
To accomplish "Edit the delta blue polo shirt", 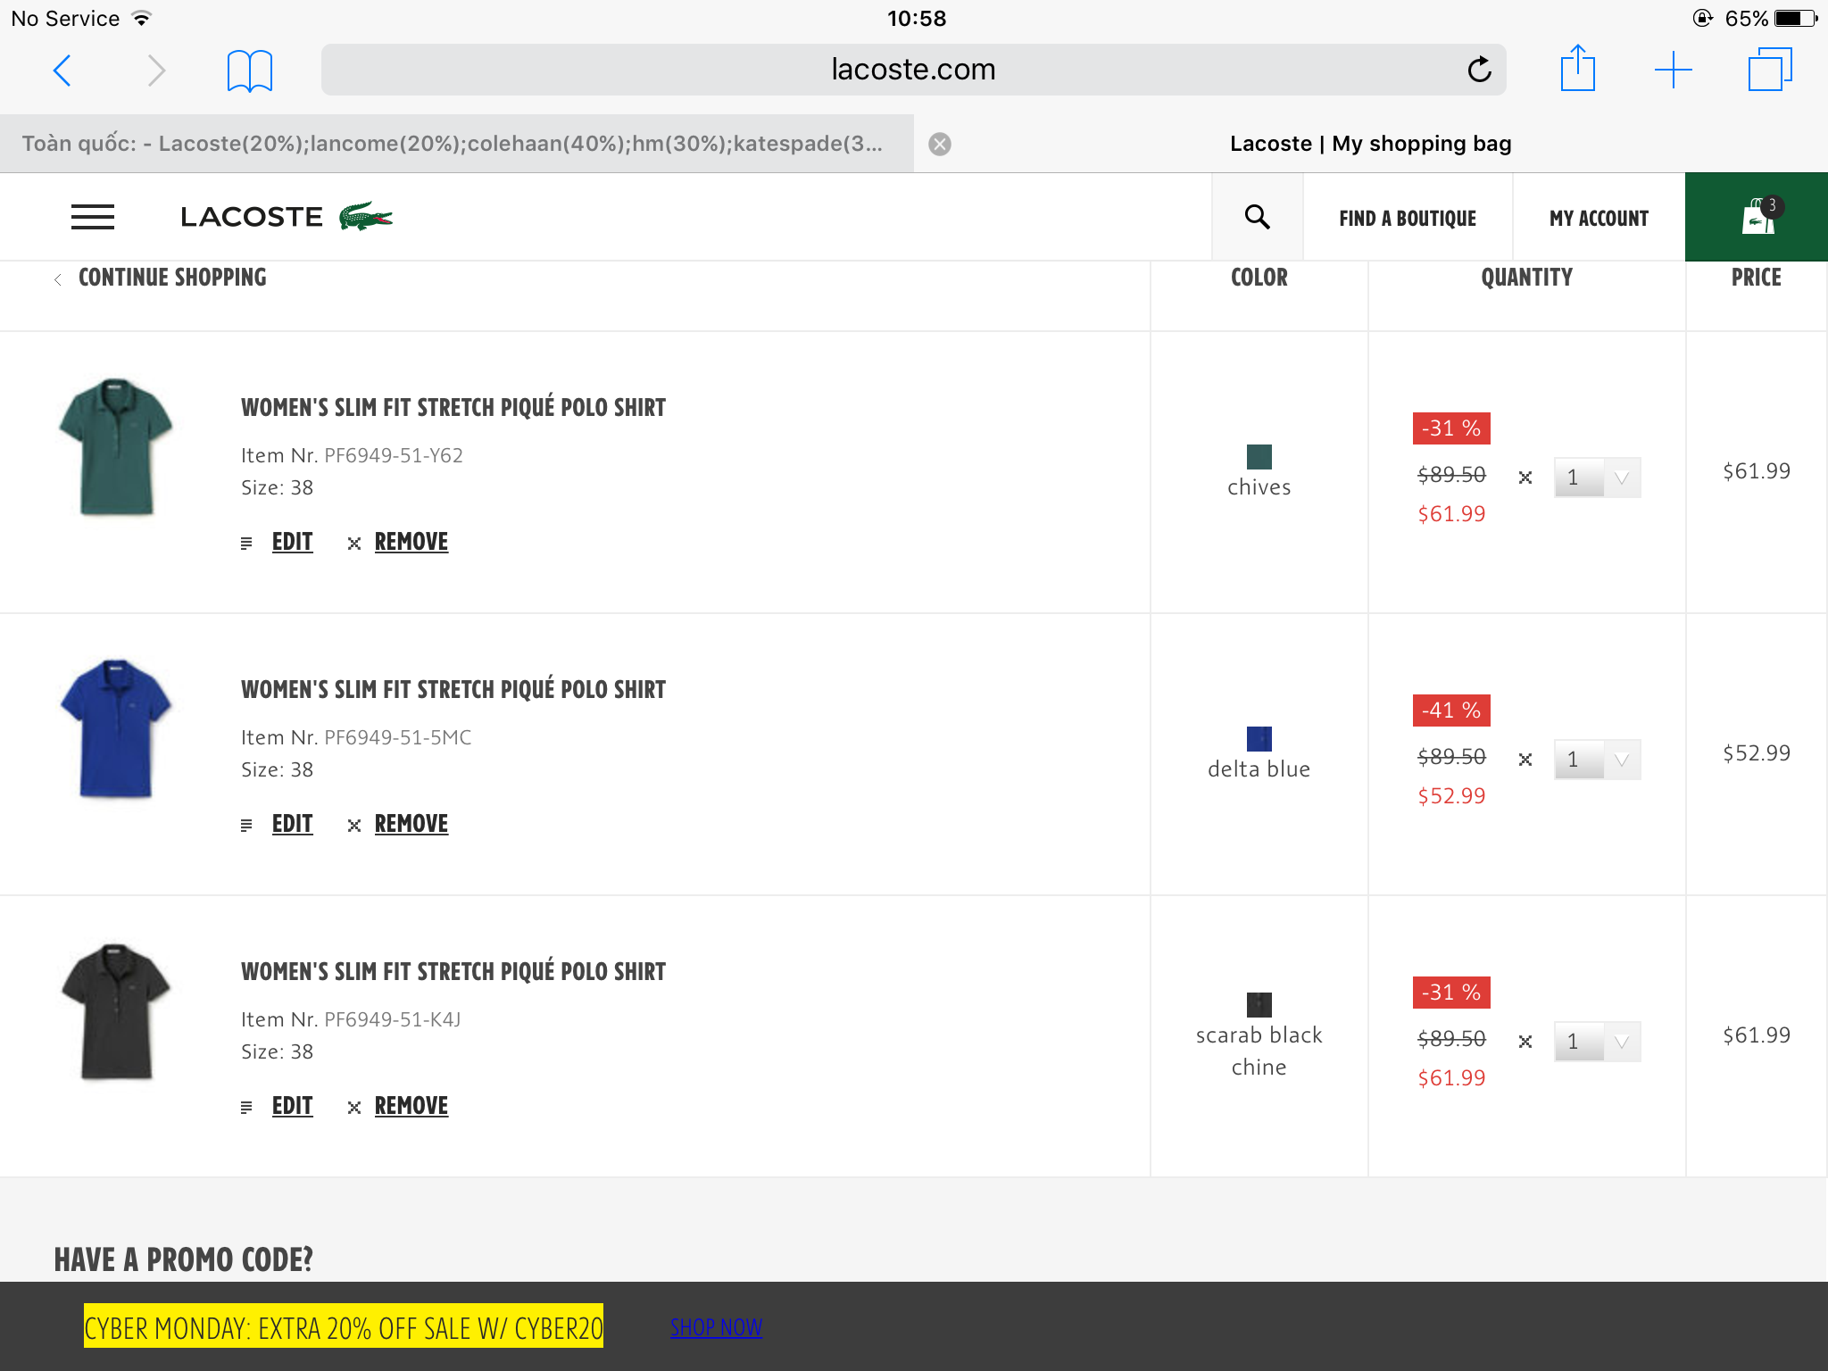I will tap(292, 824).
